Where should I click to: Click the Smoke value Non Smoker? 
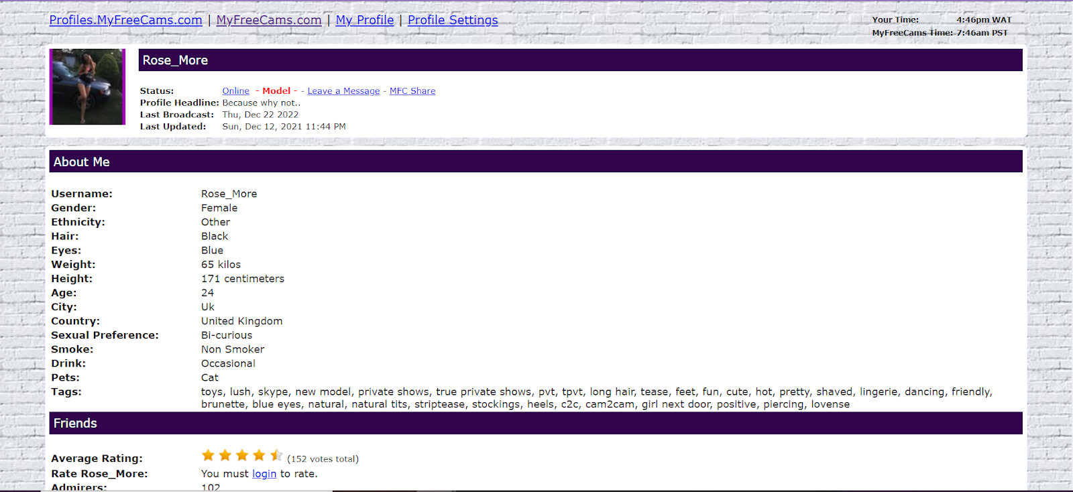pyautogui.click(x=233, y=349)
